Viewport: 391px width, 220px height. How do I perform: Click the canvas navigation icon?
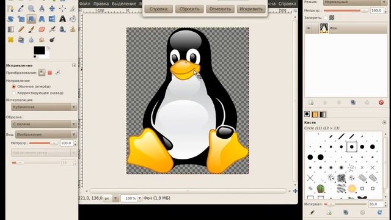click(295, 191)
